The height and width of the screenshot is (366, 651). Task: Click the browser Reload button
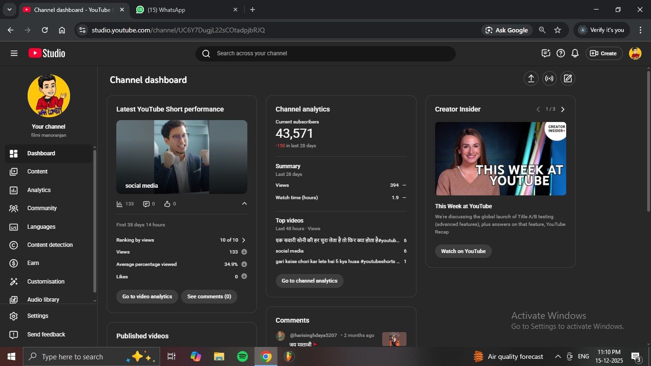click(45, 30)
